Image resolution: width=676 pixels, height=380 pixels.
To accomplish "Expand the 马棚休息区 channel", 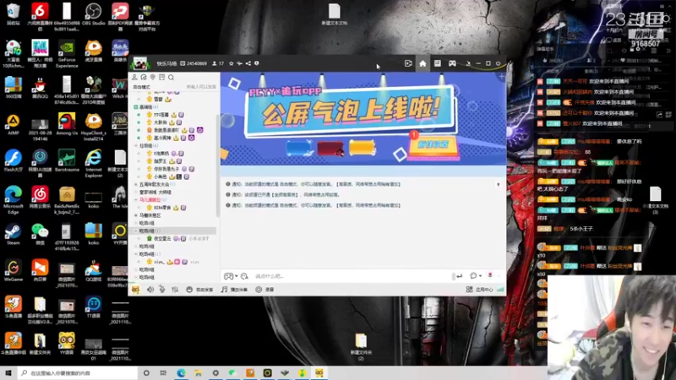I will point(136,215).
